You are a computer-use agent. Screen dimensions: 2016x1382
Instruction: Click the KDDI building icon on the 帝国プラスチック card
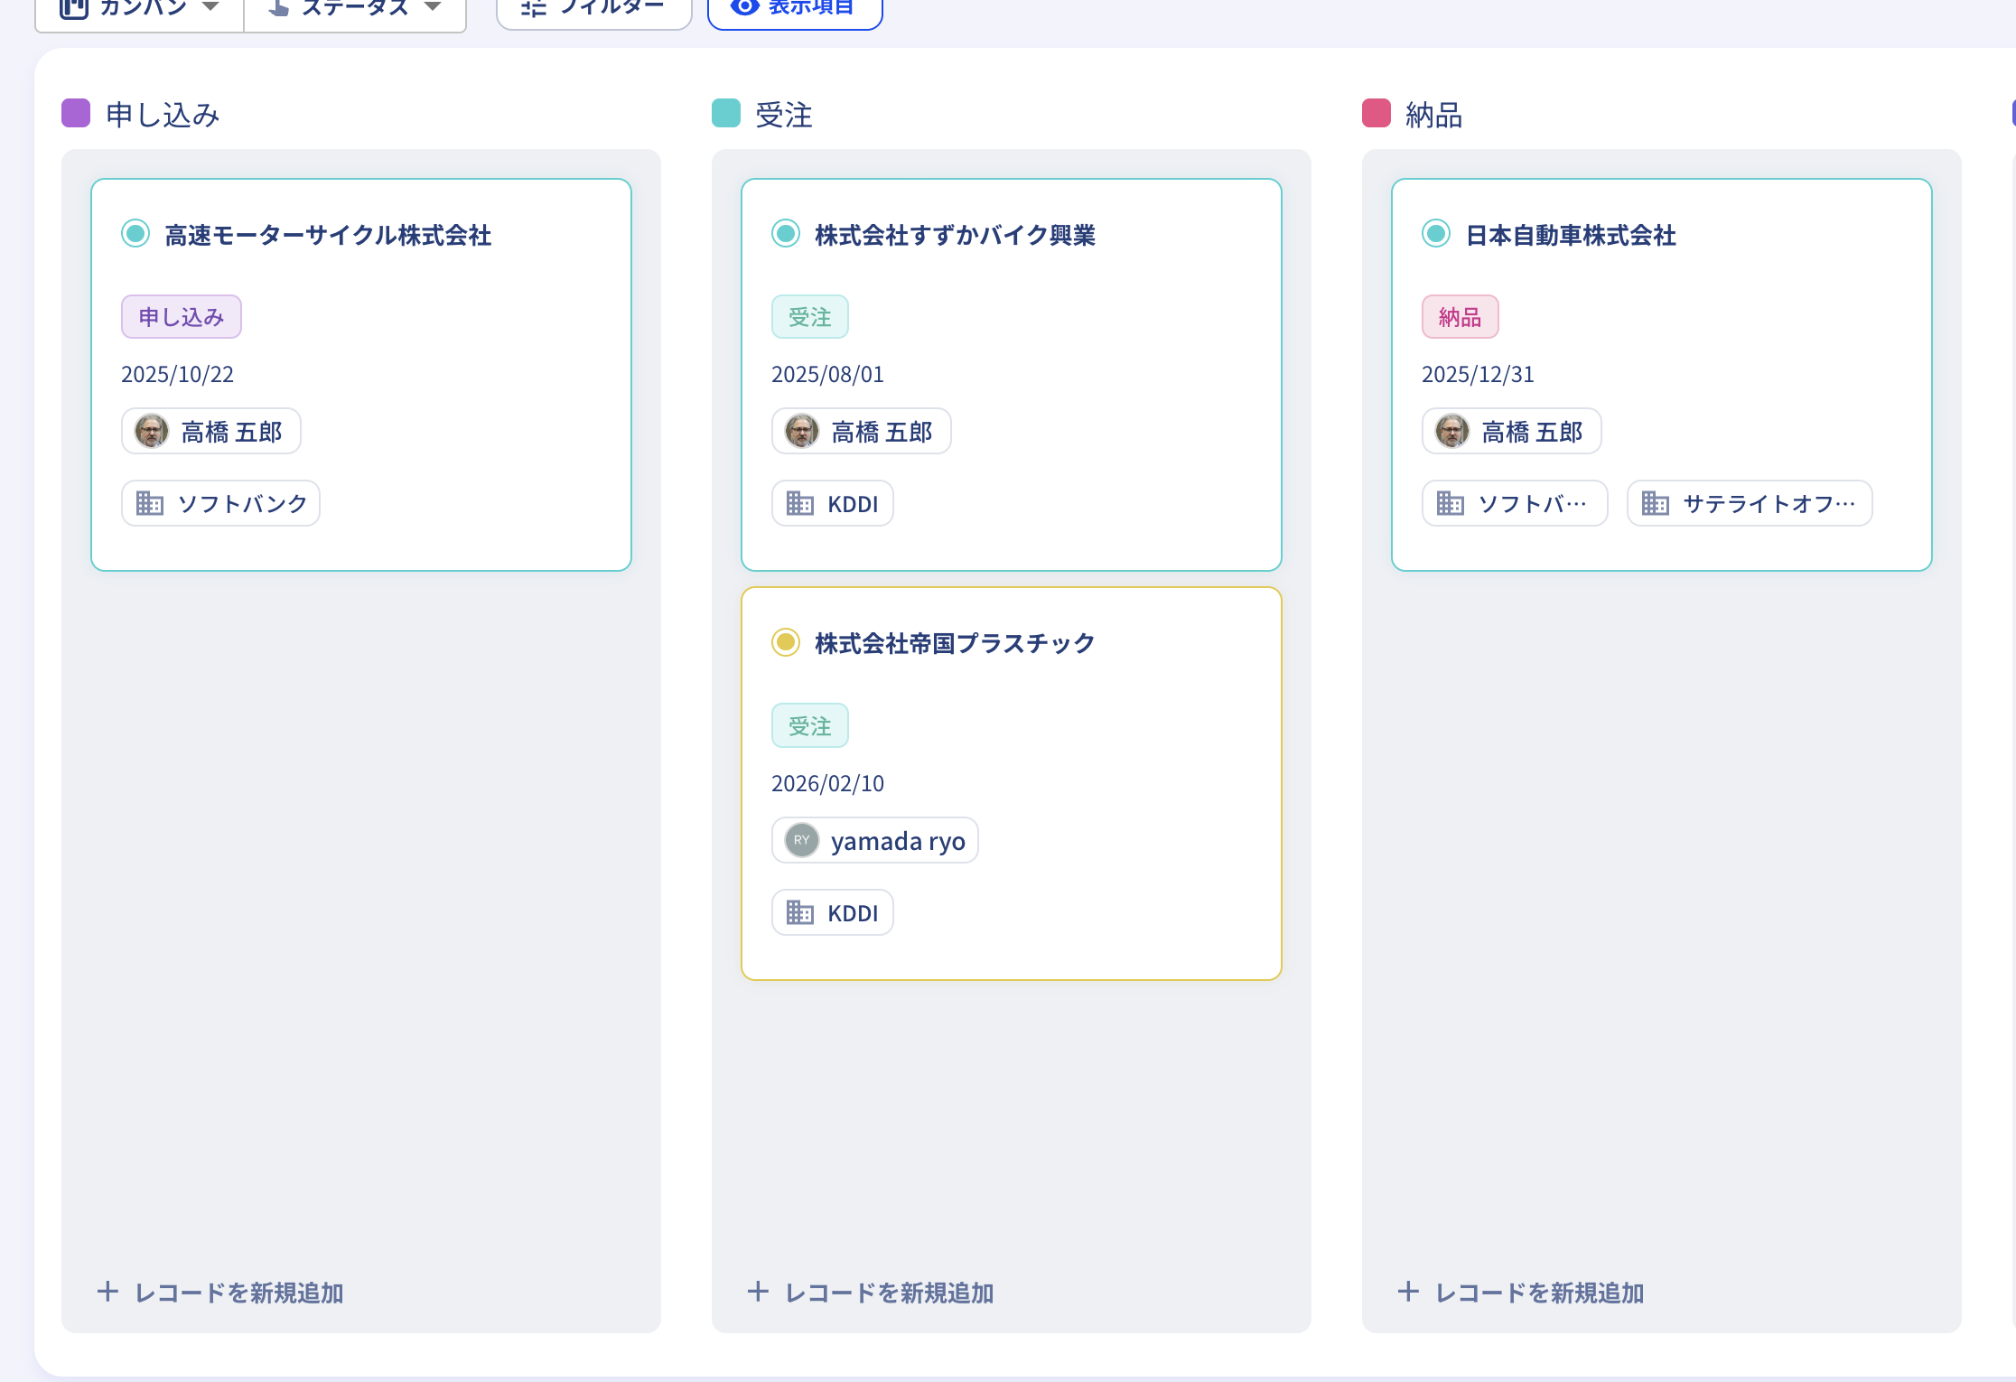tap(799, 912)
